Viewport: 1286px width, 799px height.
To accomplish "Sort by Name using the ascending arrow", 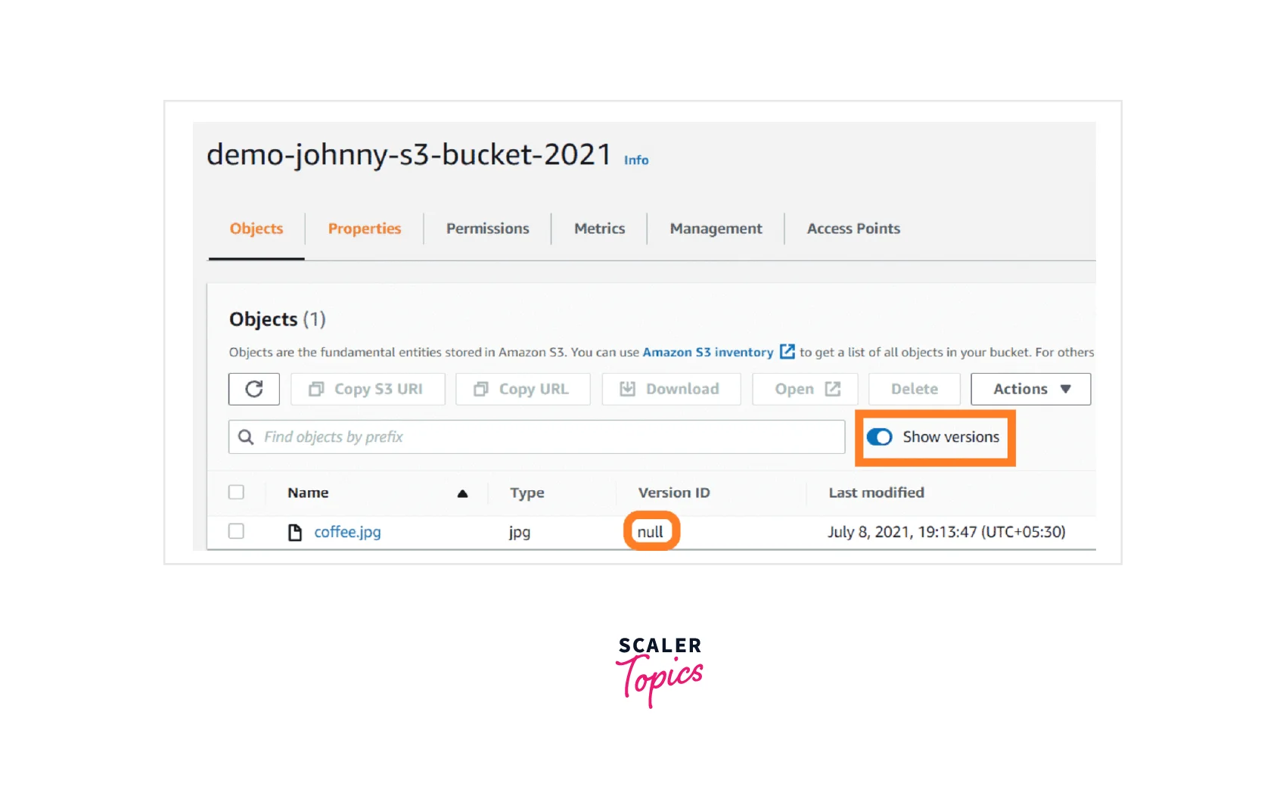I will pos(462,493).
